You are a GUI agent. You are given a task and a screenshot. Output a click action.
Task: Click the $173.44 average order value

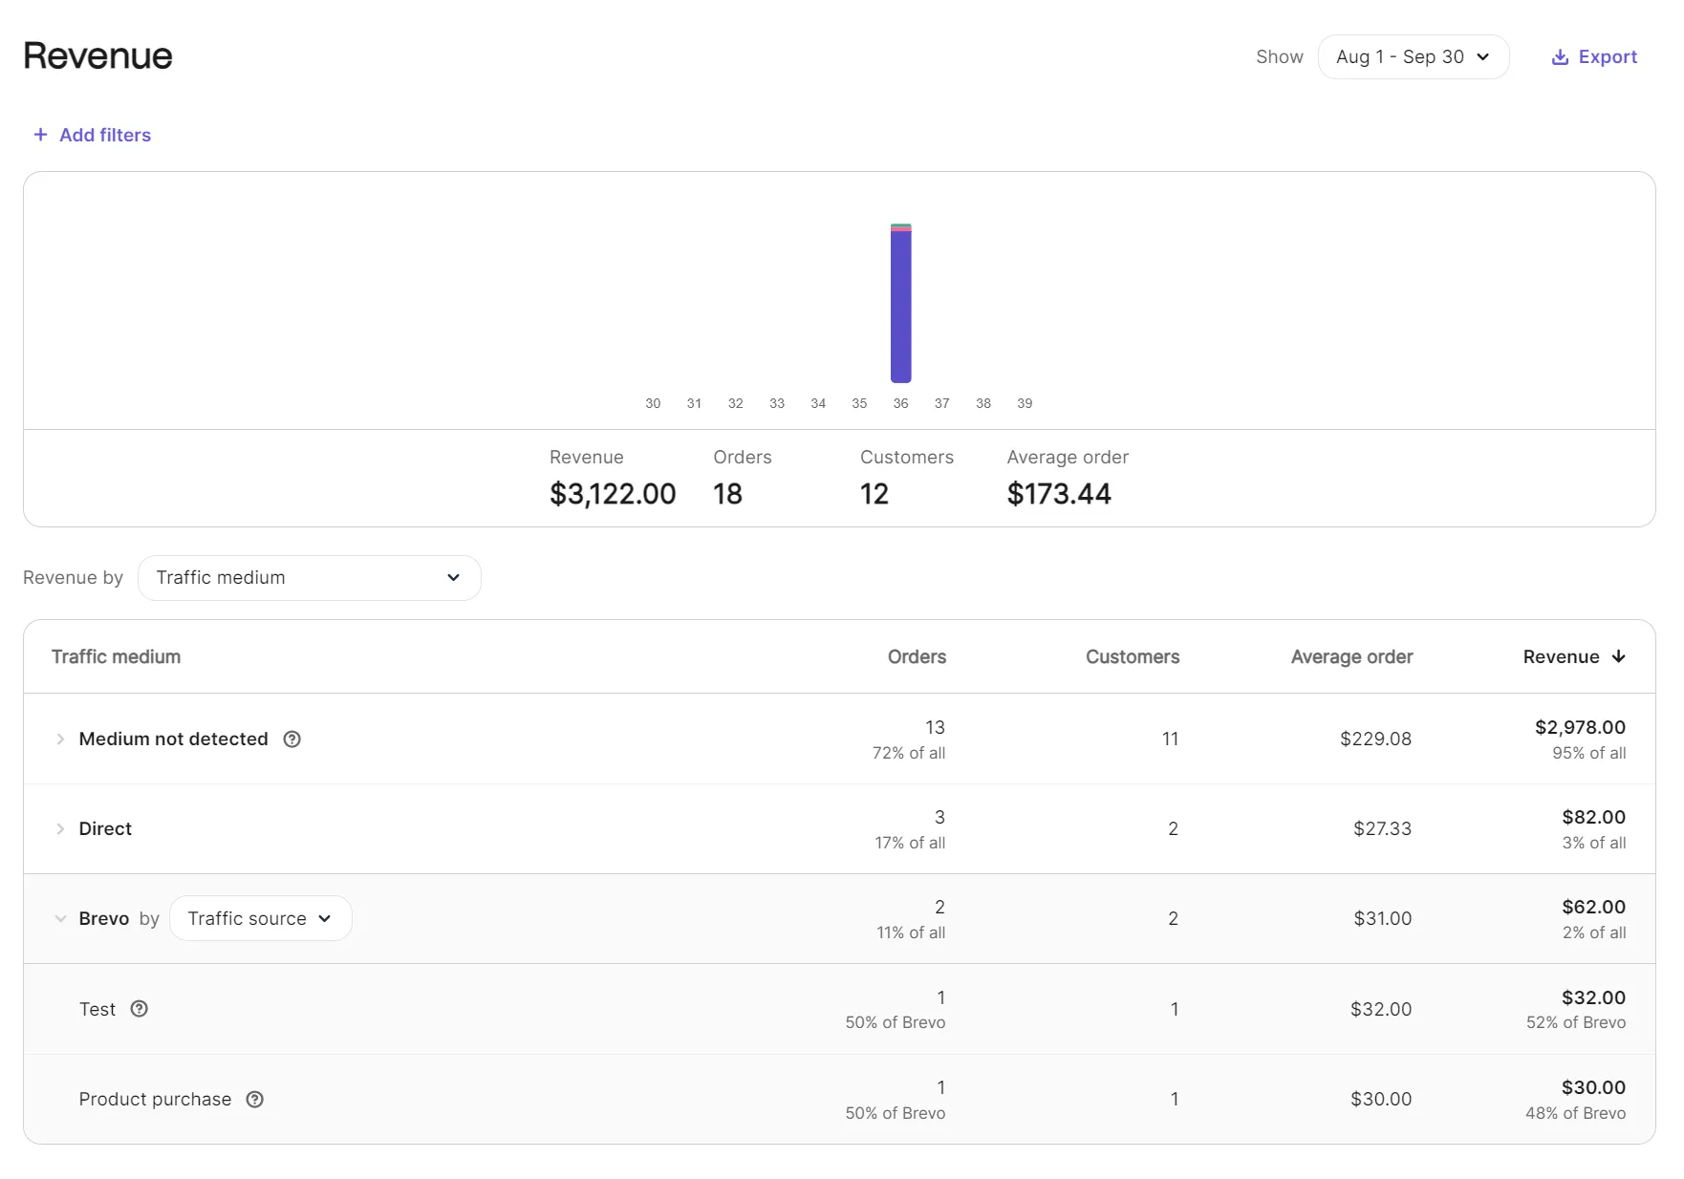pyautogui.click(x=1059, y=494)
